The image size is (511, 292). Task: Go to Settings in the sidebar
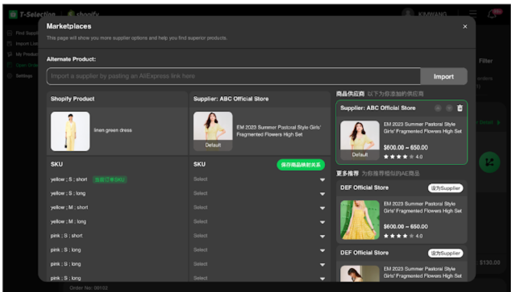point(23,76)
